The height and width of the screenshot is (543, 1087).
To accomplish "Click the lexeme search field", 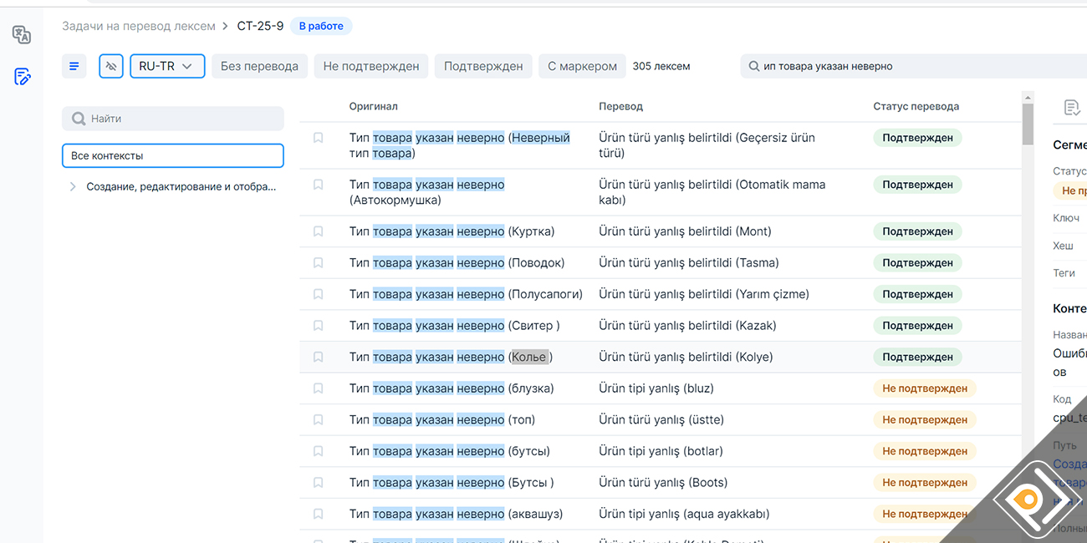I will tap(911, 66).
